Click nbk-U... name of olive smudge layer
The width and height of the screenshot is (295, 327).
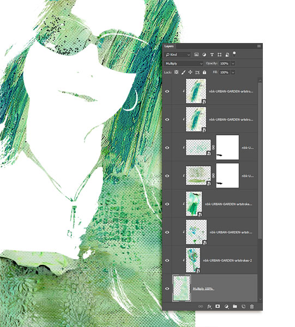(x=248, y=176)
